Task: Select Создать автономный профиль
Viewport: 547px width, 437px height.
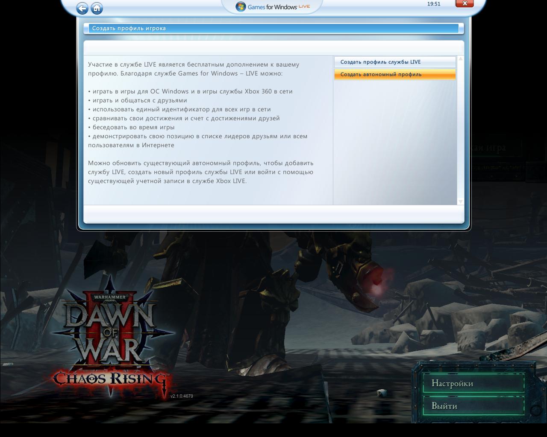Action: click(x=395, y=74)
